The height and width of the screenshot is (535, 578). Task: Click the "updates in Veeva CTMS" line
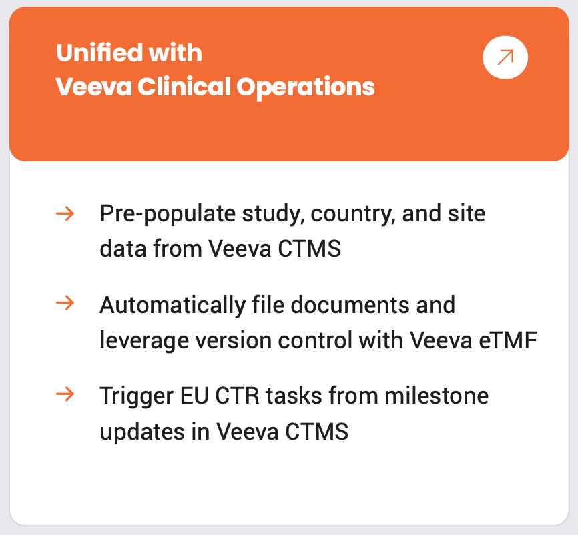pos(224,430)
